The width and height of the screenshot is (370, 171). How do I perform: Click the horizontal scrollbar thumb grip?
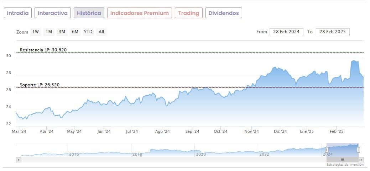tap(343, 160)
